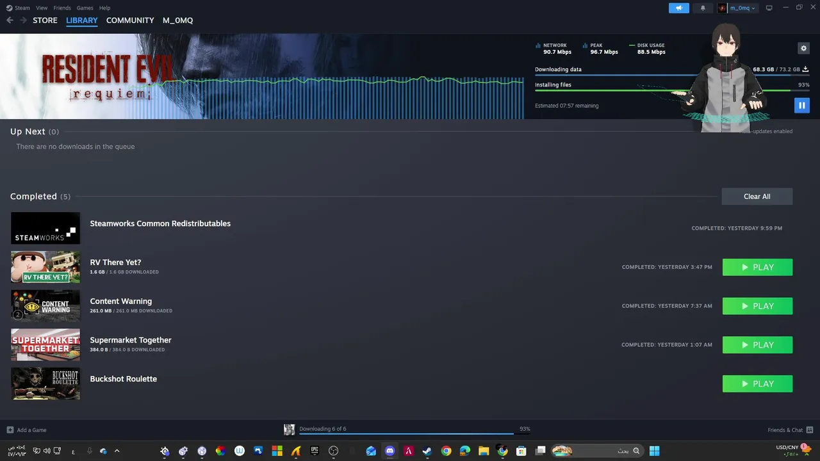The image size is (820, 461).
Task: Play Supermarket Together
Action: pos(757,345)
